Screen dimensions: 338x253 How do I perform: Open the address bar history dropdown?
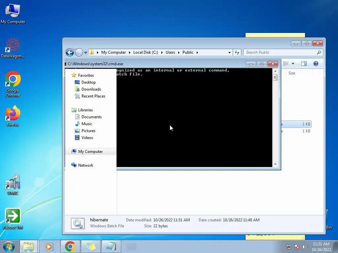click(x=229, y=52)
